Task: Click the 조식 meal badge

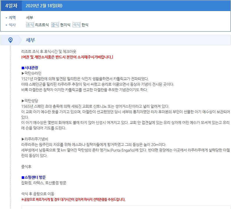Action: [30, 25]
